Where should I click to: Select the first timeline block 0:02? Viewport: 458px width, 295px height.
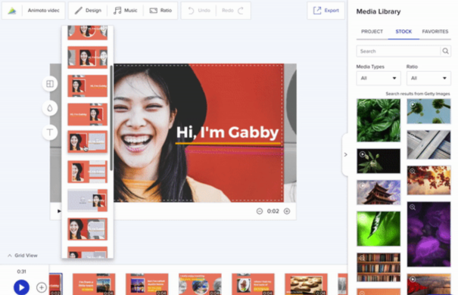click(x=55, y=284)
